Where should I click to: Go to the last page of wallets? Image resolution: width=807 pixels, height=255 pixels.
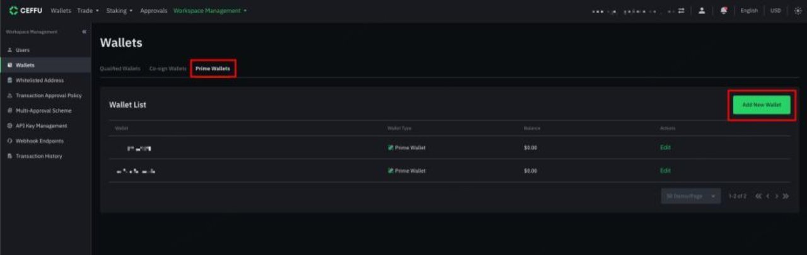(786, 196)
